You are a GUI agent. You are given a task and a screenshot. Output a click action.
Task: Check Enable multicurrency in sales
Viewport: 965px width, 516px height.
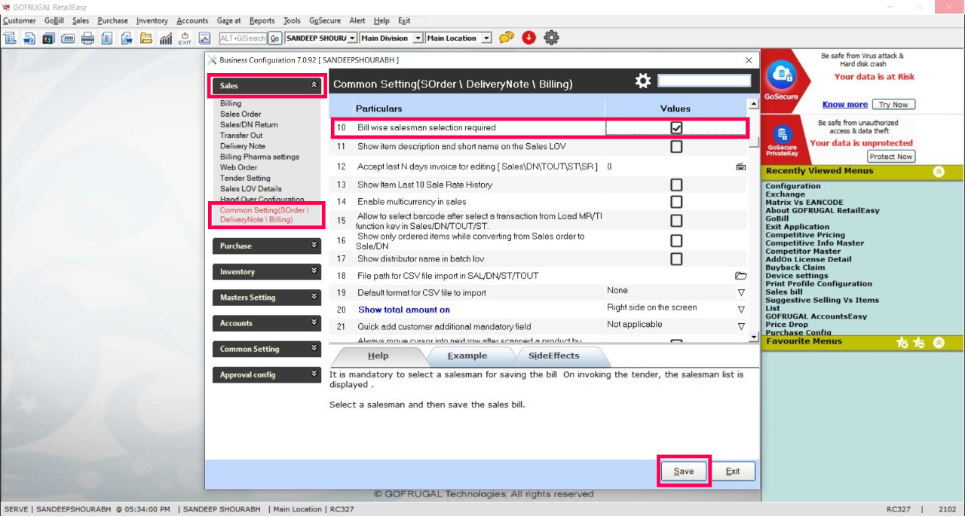click(x=676, y=202)
